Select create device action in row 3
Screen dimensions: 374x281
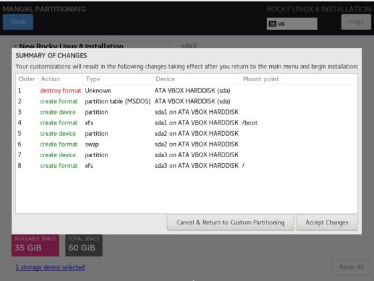pyautogui.click(x=58, y=113)
